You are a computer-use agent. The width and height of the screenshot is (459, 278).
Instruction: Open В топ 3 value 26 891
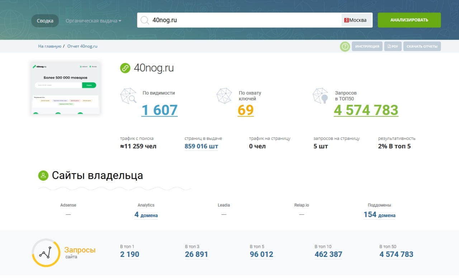click(197, 254)
